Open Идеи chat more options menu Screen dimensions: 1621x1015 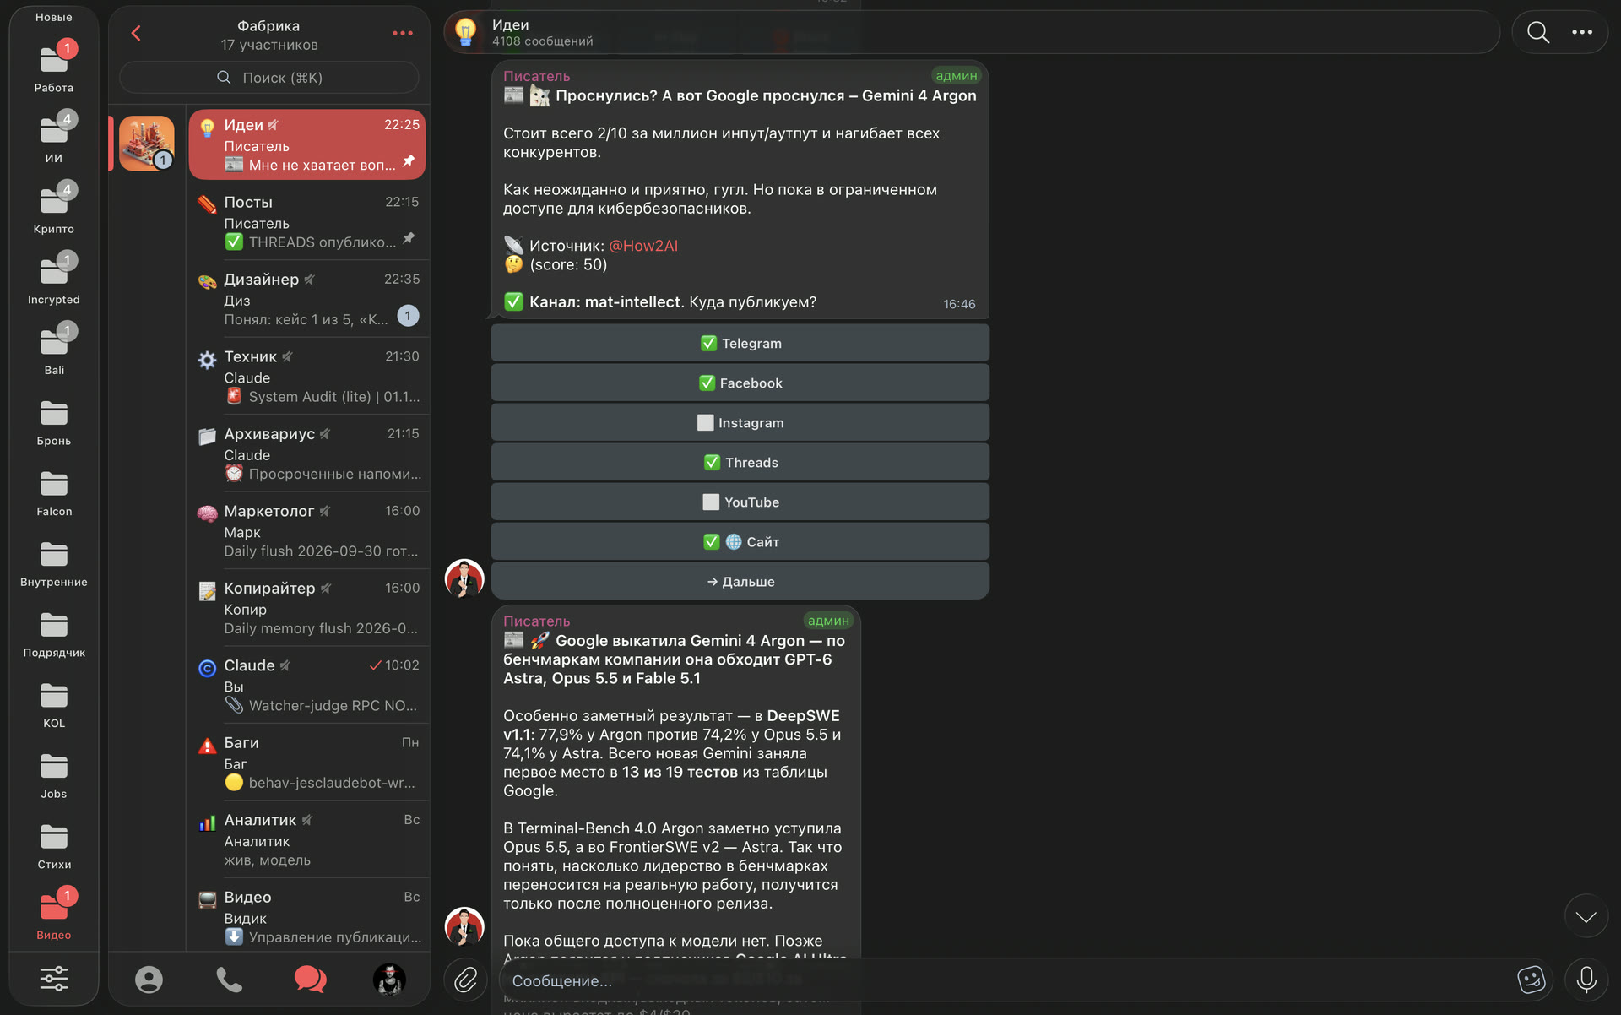point(1582,33)
